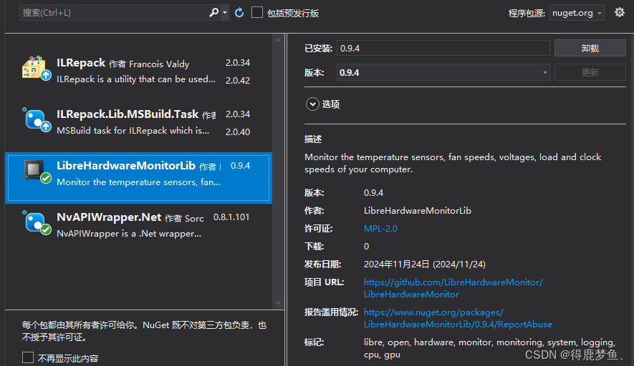Click the package list scroll up arrow

[278, 40]
